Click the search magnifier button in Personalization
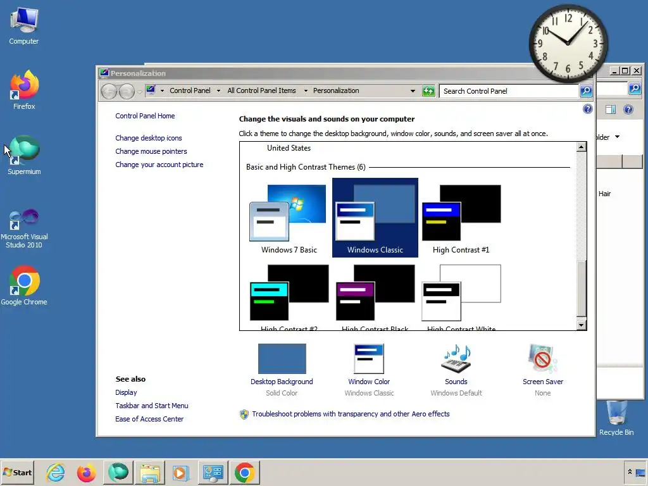 pyautogui.click(x=586, y=91)
